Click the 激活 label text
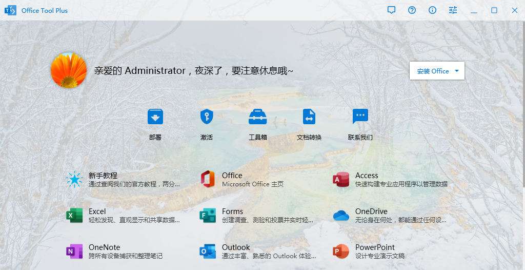This screenshot has height=270, width=525. [207, 137]
